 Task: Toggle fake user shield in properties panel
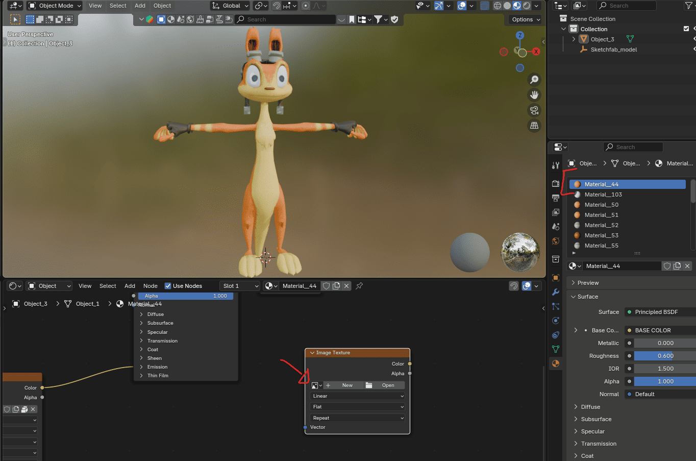[667, 266]
